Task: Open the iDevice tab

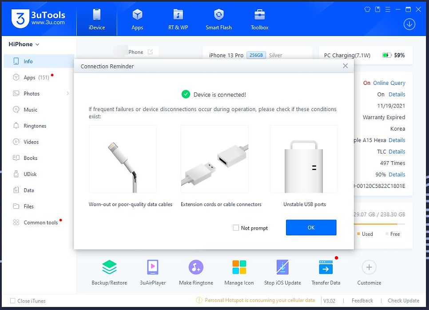Action: (96, 19)
